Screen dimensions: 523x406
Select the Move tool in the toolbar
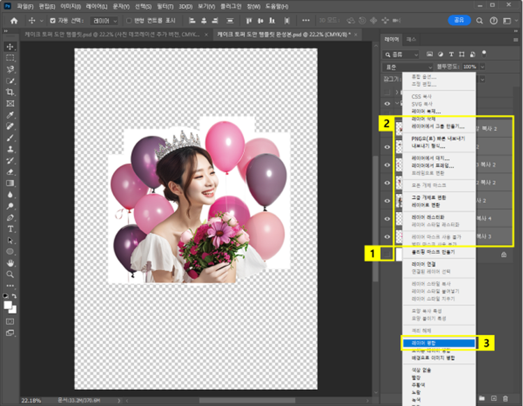[10, 46]
